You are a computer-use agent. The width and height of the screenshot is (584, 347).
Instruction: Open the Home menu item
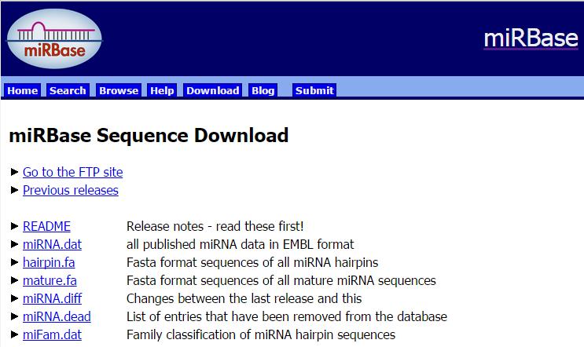click(x=22, y=90)
